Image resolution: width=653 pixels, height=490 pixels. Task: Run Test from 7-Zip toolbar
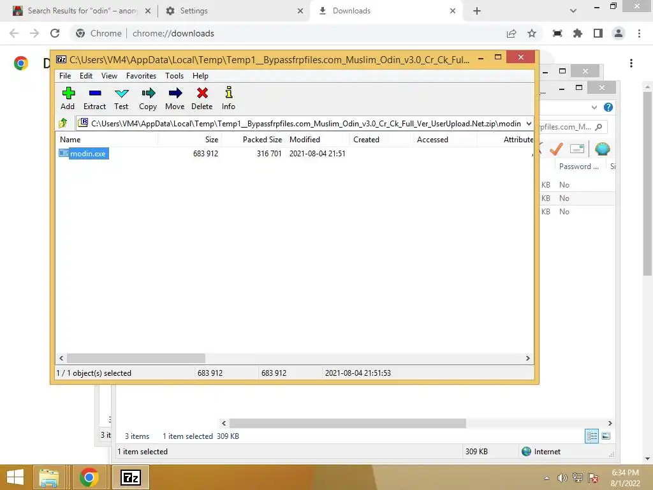click(x=121, y=99)
